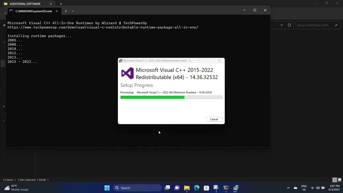Select the ADDITIONAL SOFTWARE Explorer tab
Viewport: 343px width, 193px height.
[x=25, y=4]
